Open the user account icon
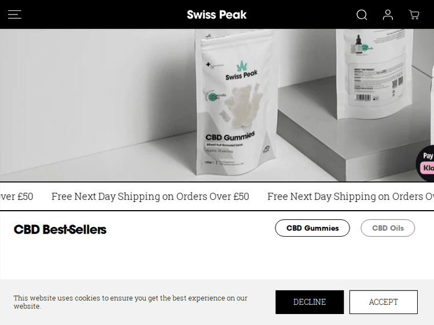This screenshot has height=325, width=434. point(388,14)
